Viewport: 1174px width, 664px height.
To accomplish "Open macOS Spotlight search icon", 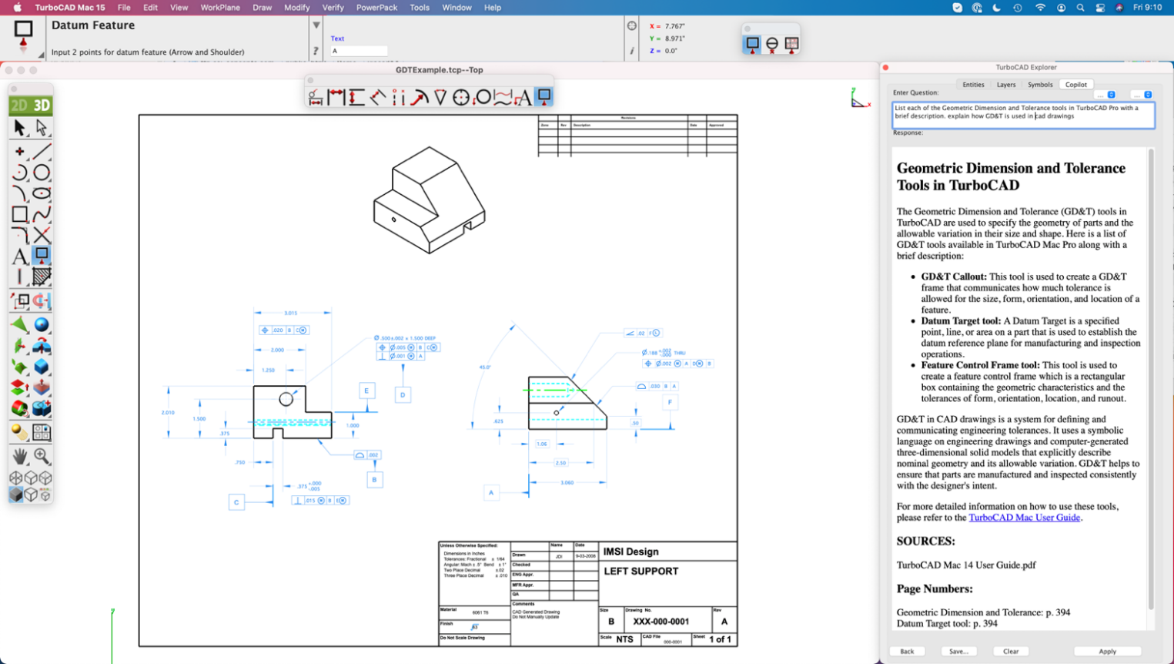I will pos(1080,8).
